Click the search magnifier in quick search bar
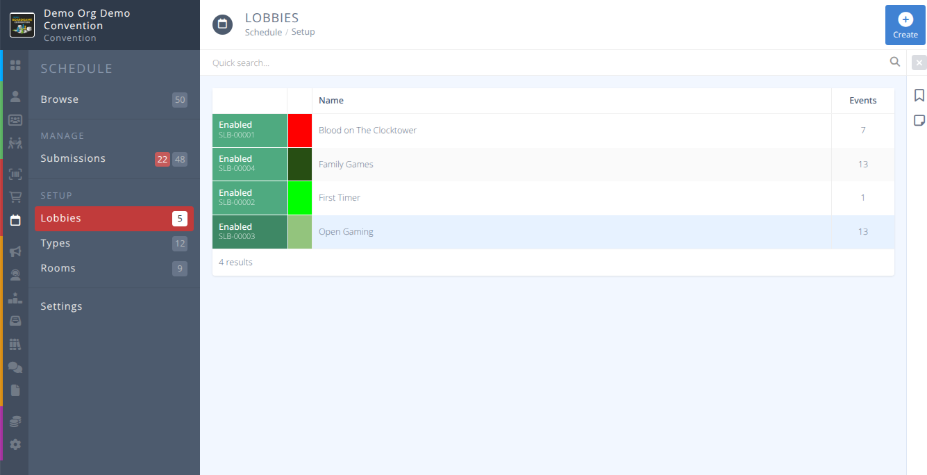The image size is (927, 475). pos(895,62)
